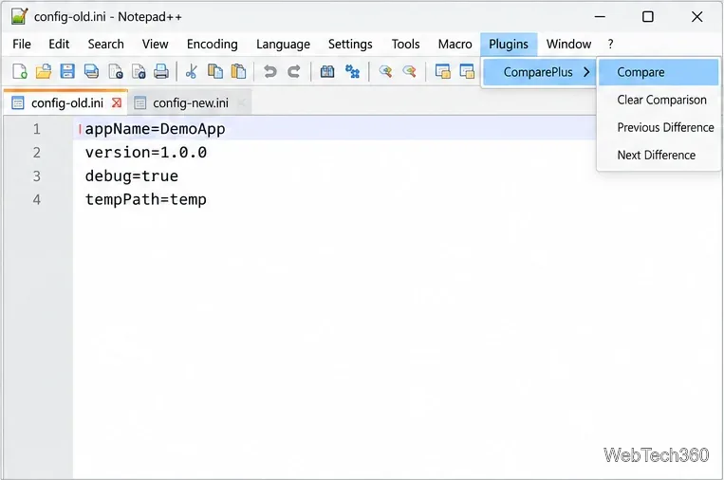Open the View menu

[156, 44]
